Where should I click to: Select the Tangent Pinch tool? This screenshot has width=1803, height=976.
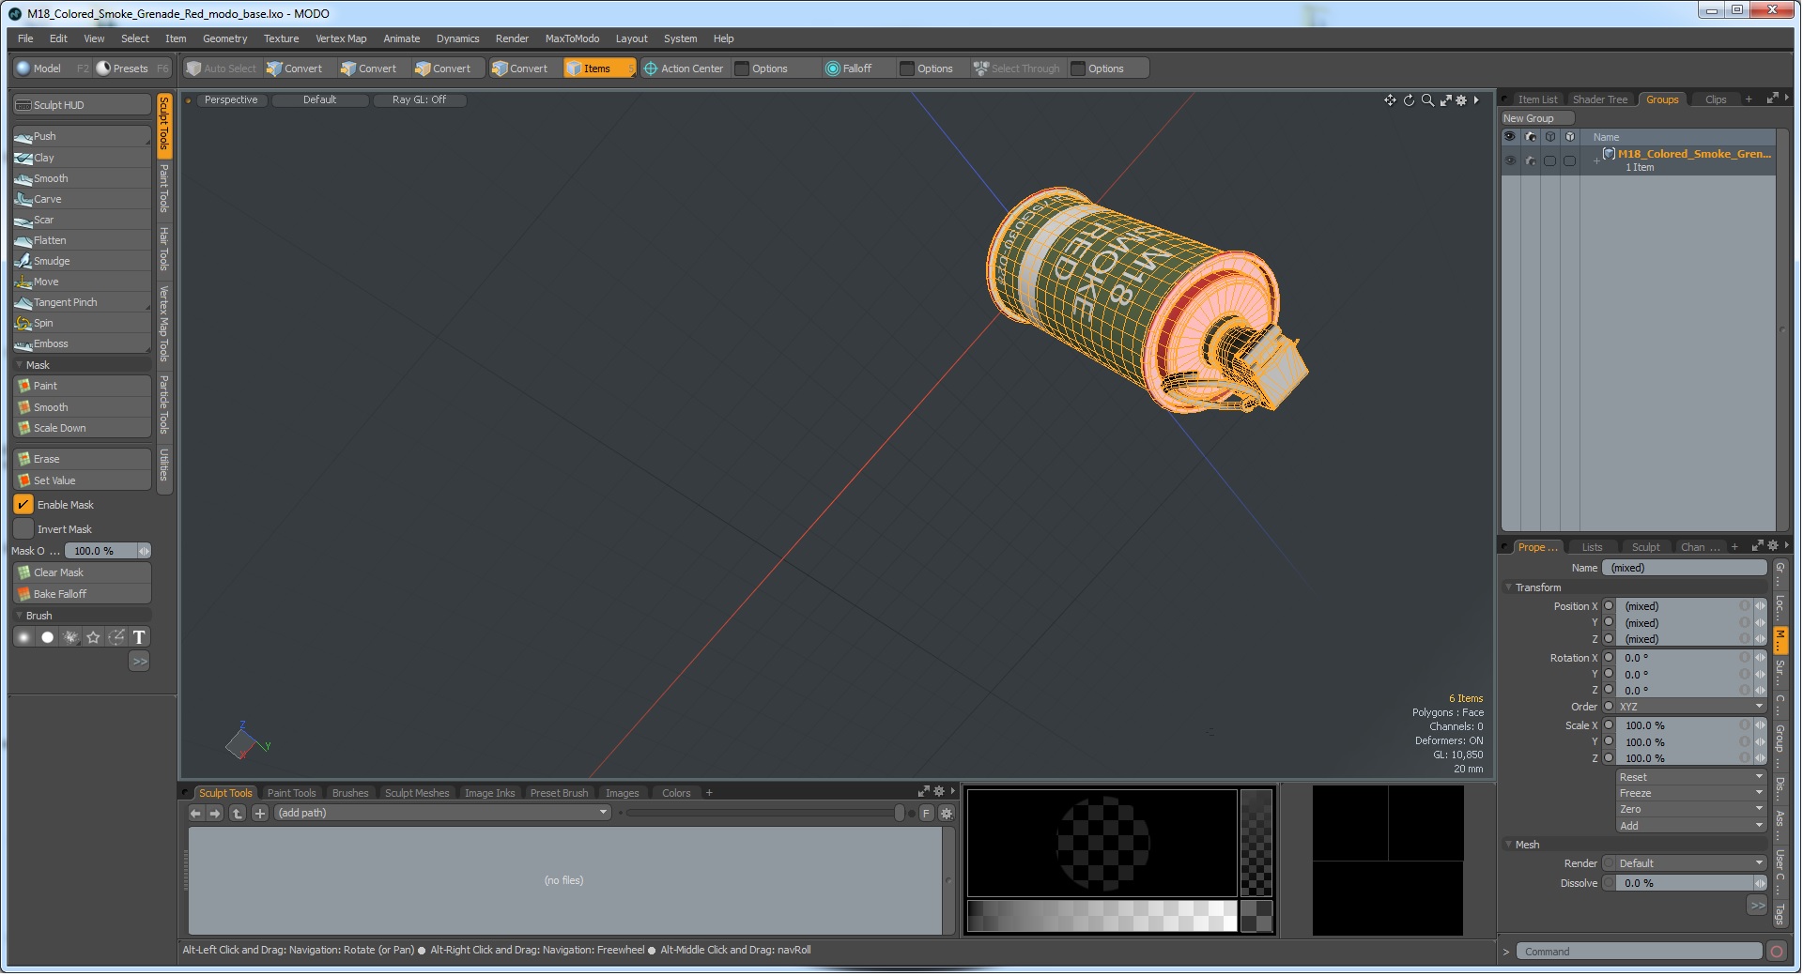pyautogui.click(x=82, y=302)
